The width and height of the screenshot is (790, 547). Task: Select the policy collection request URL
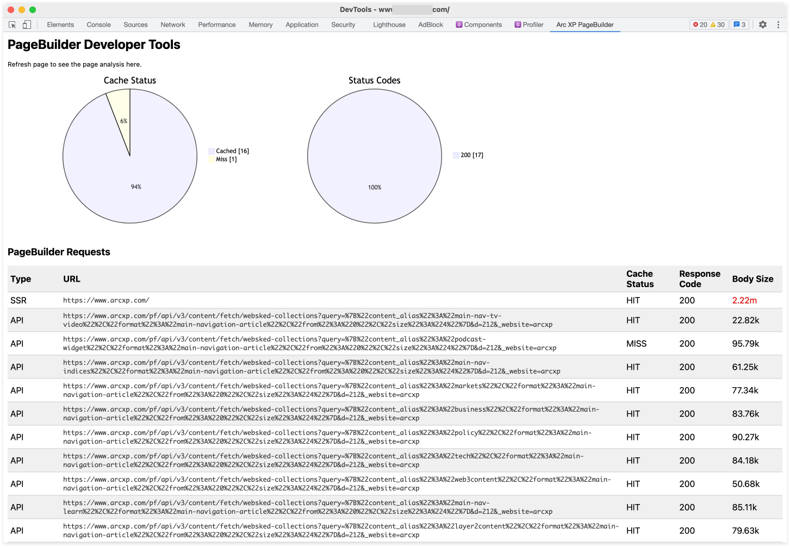(327, 437)
